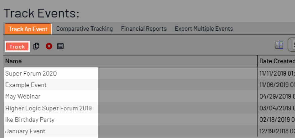Click the 12/19/2018 date created cell

point(276,131)
